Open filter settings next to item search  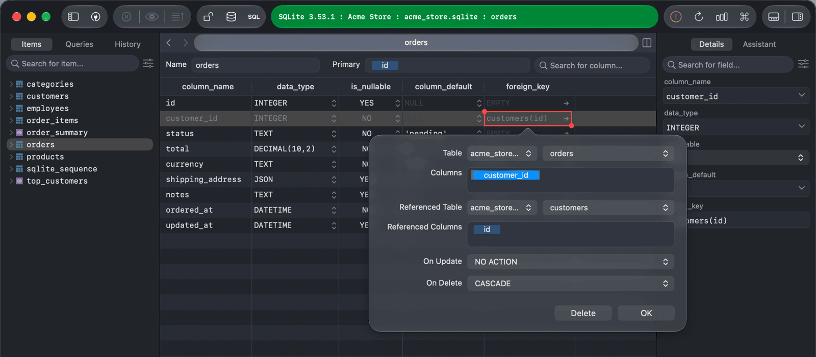[x=148, y=63]
